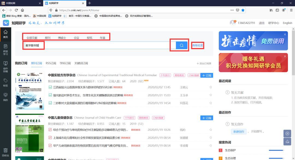Viewport: 295px width, 160px height.
Task: Reload the page with the refresh button
Action: (16, 10)
